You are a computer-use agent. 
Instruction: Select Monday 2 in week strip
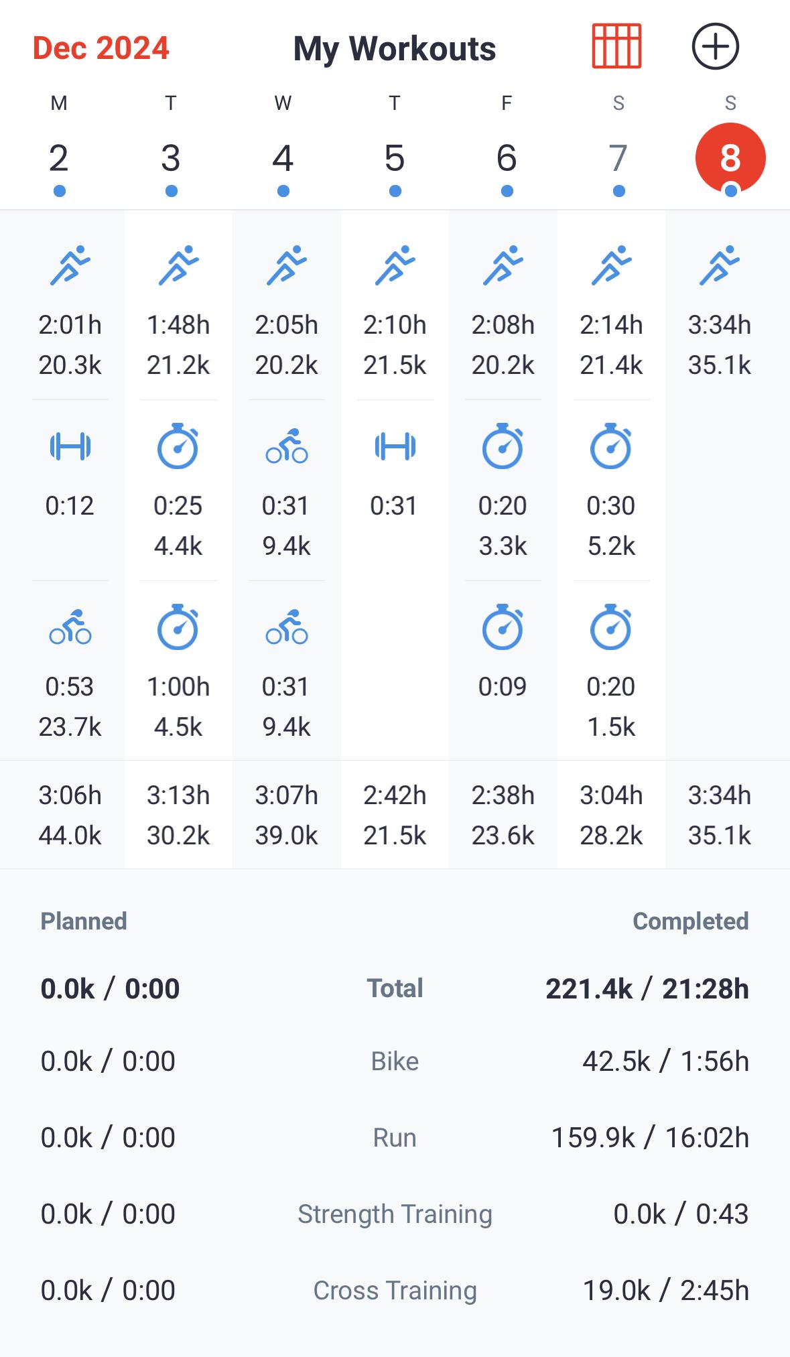click(59, 159)
